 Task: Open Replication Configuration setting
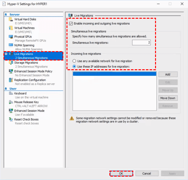30,80
